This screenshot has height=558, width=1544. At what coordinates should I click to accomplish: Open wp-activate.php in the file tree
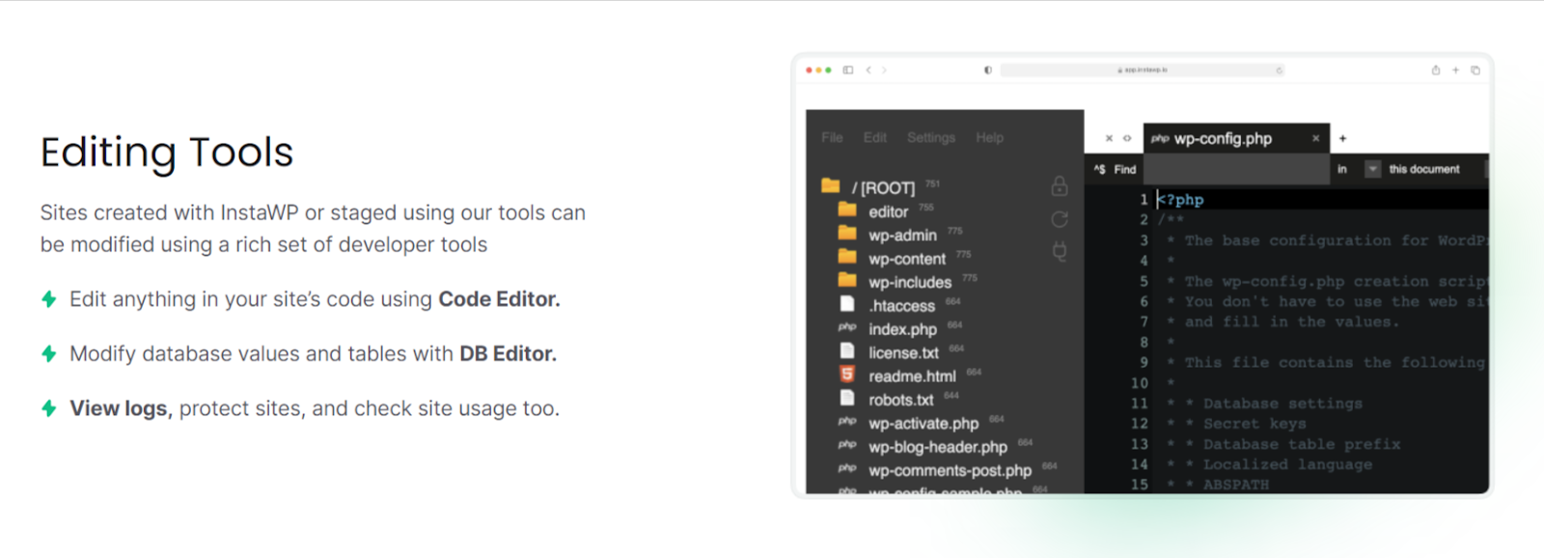point(924,423)
